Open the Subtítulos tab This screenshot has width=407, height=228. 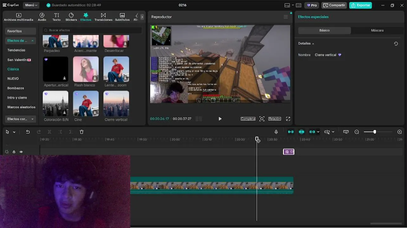(122, 17)
